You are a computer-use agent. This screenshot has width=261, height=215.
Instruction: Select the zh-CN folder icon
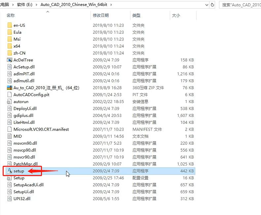pos(10,53)
